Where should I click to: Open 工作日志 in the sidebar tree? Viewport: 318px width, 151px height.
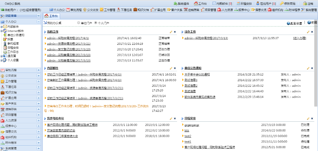(13, 52)
